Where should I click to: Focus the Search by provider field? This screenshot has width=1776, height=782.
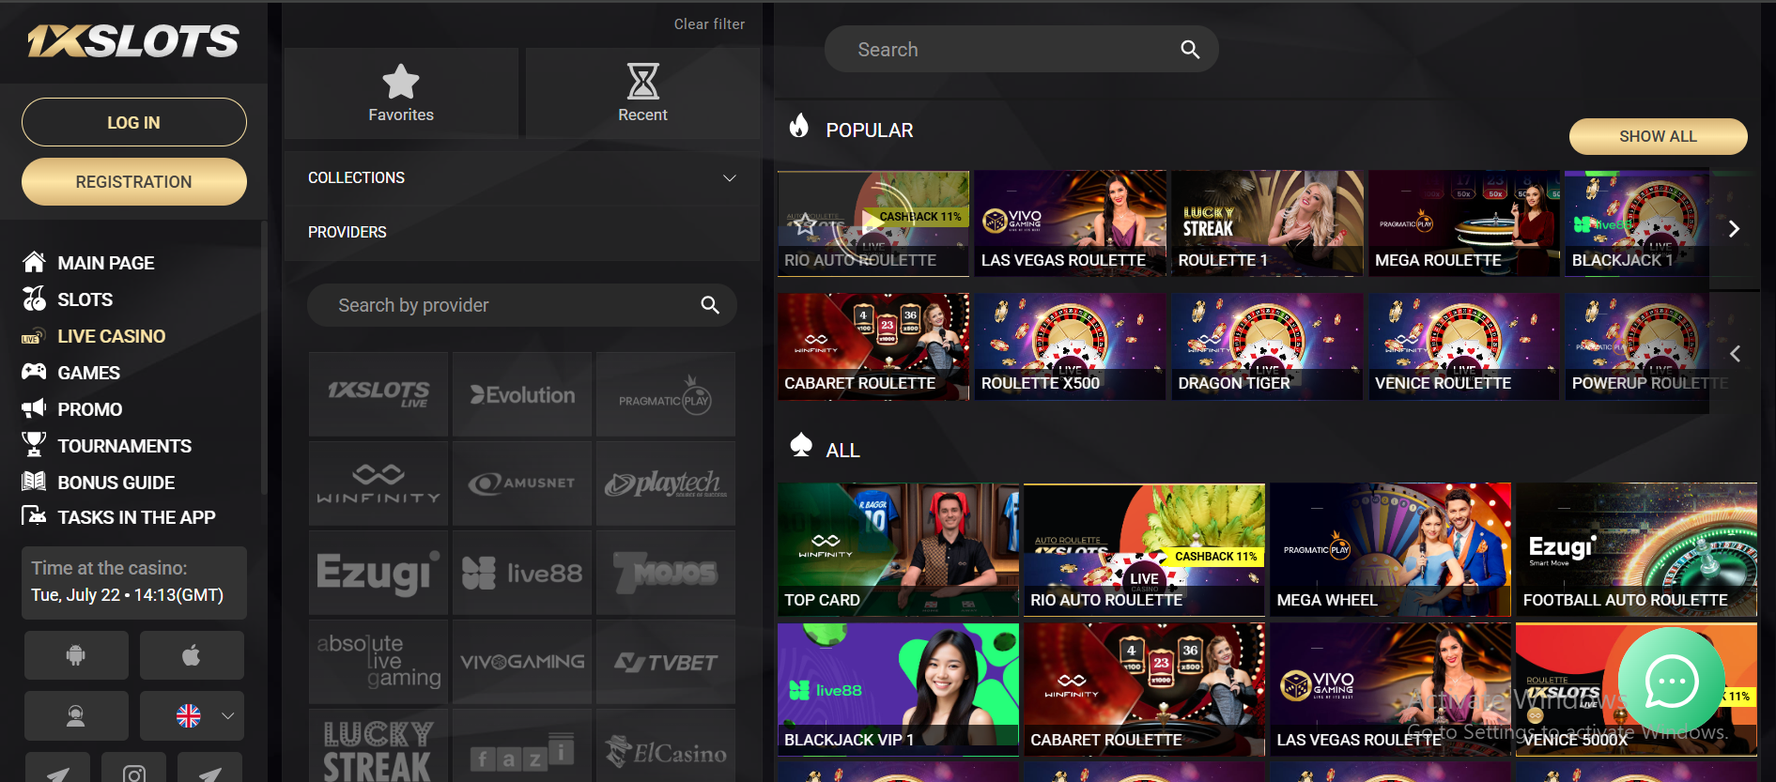(x=521, y=305)
